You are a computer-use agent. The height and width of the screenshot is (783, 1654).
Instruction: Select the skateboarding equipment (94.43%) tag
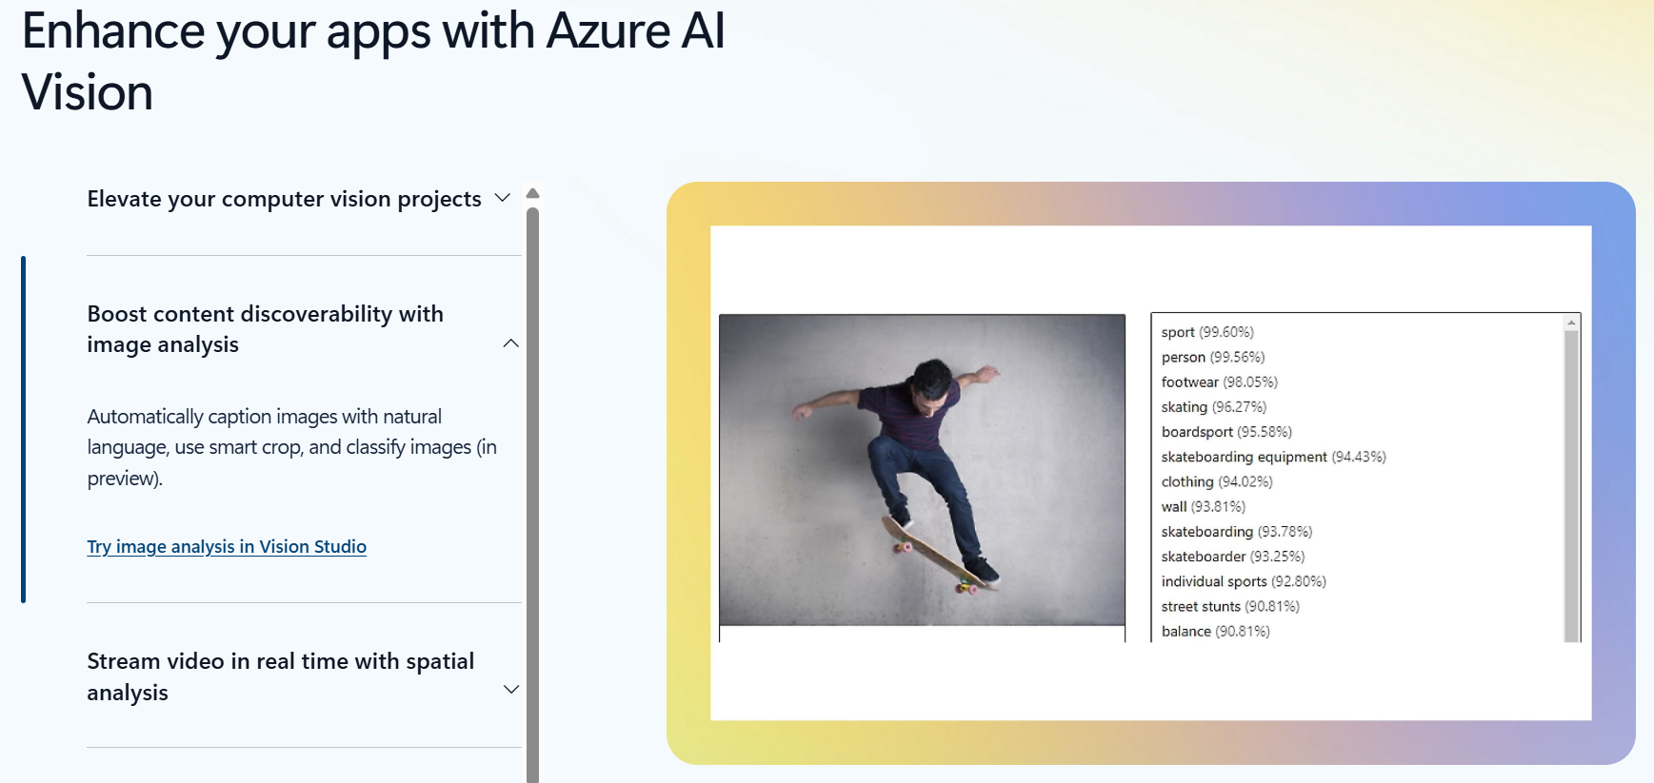click(x=1273, y=457)
